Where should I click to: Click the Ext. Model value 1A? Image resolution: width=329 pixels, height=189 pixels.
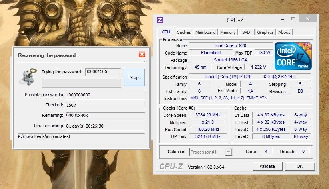click(x=251, y=91)
